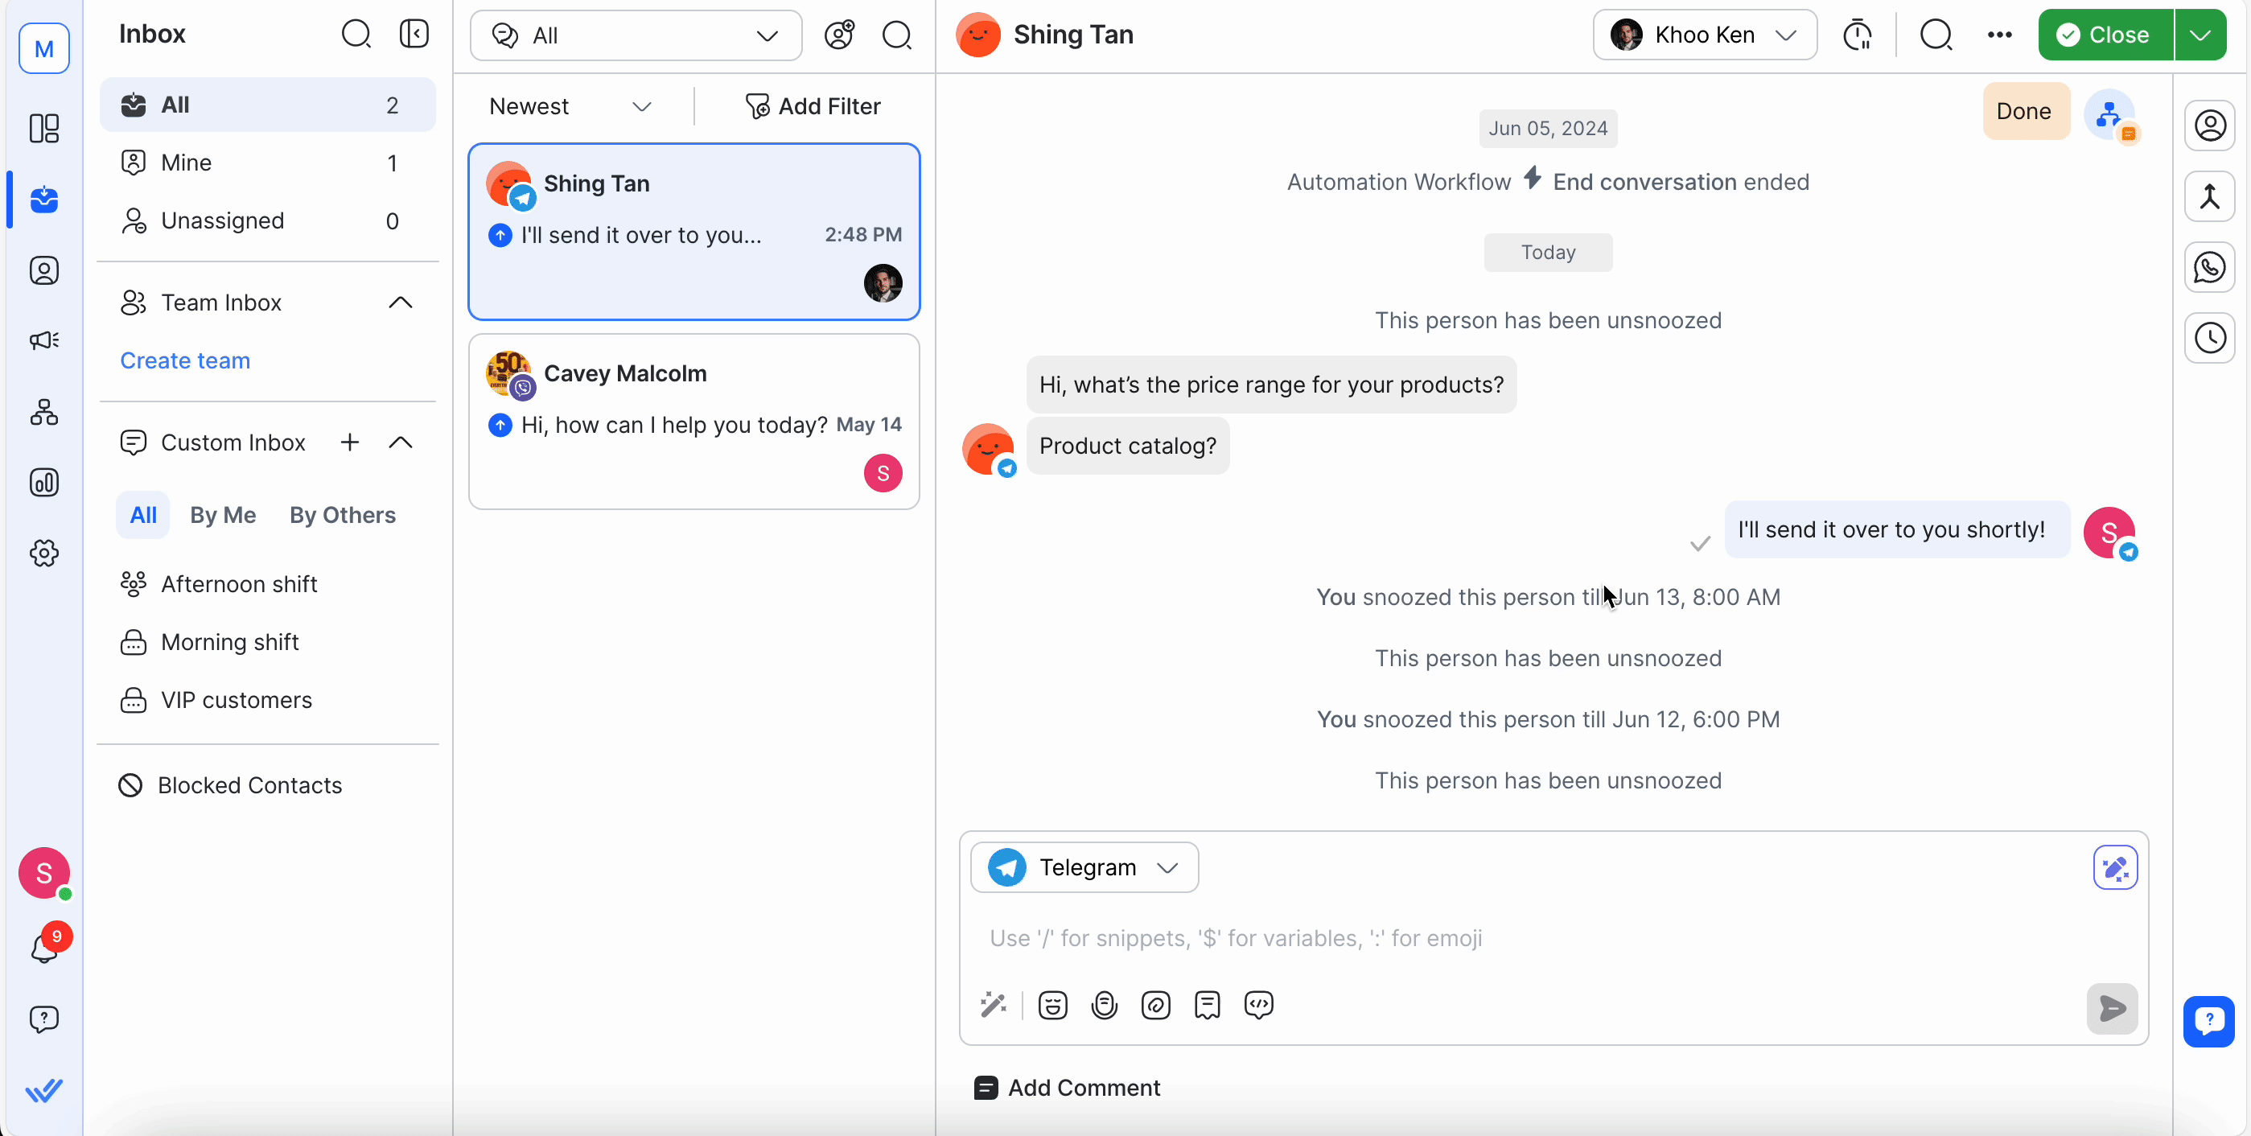Open the AI assist magic wand tool
Screen dimensions: 2251x1136
(994, 1005)
